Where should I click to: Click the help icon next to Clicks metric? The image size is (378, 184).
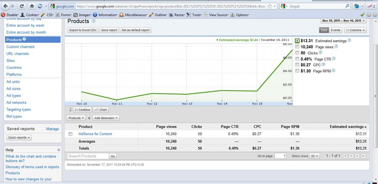click(x=320, y=52)
